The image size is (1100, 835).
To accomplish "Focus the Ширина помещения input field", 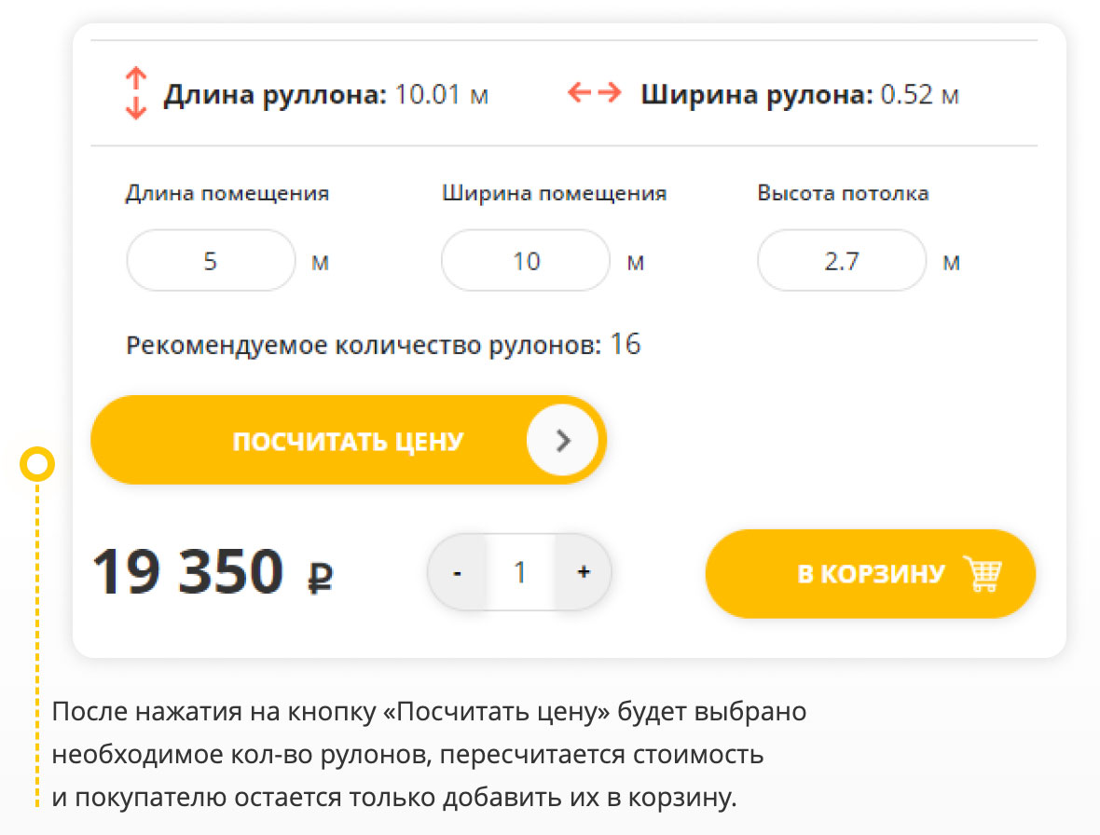I will coord(526,261).
